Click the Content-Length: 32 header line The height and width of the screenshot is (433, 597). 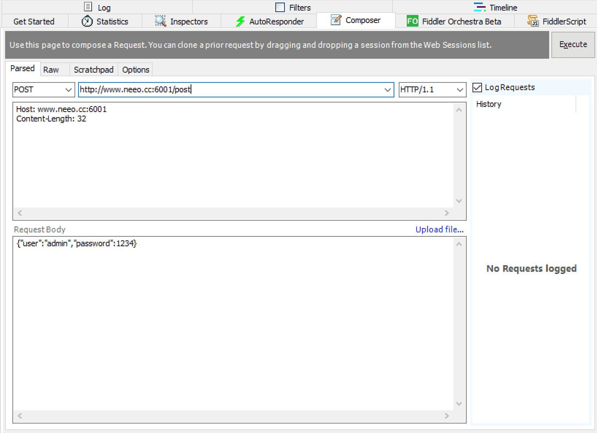click(51, 119)
